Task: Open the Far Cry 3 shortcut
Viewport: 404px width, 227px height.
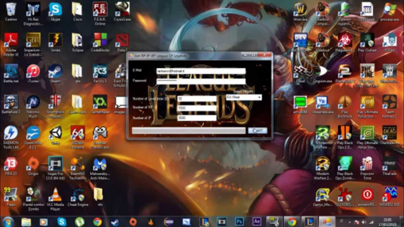Action: [100, 73]
